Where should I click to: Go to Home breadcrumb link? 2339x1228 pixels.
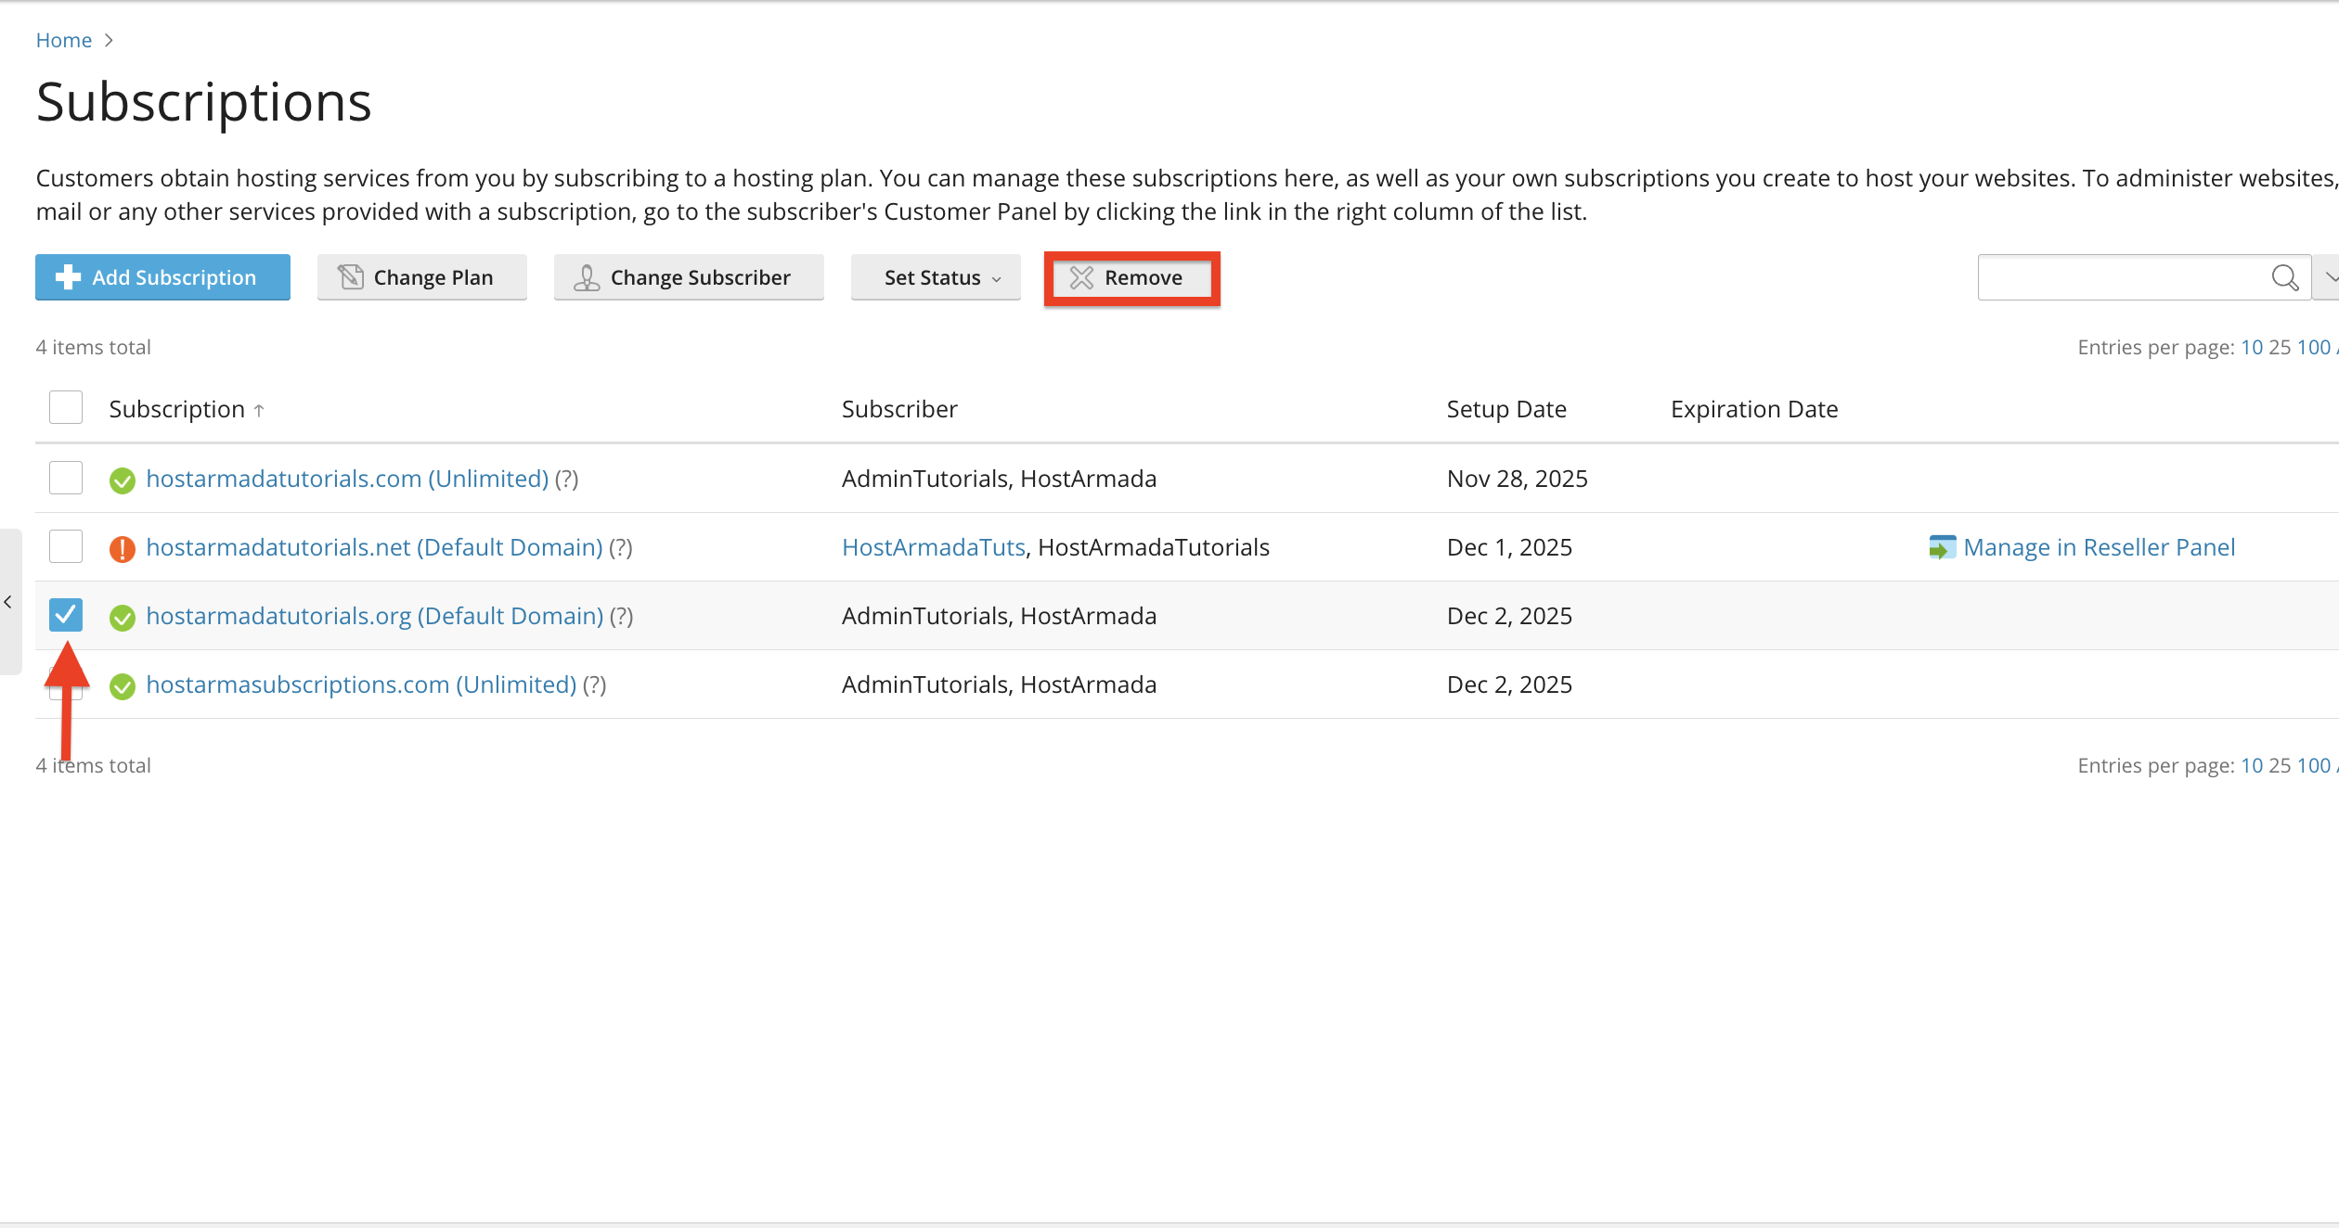(x=64, y=40)
